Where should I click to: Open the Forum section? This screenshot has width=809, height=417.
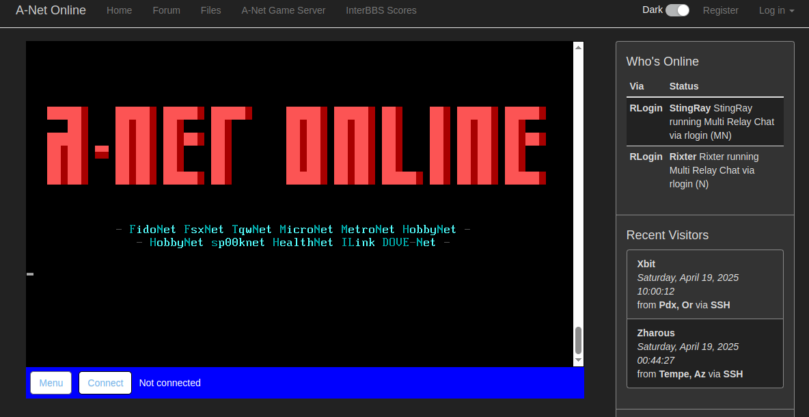(166, 10)
